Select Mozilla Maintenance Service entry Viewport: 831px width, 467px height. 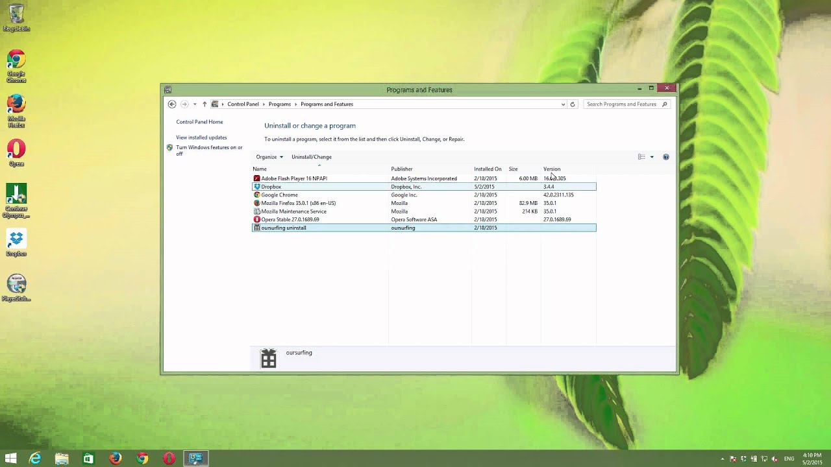point(423,211)
